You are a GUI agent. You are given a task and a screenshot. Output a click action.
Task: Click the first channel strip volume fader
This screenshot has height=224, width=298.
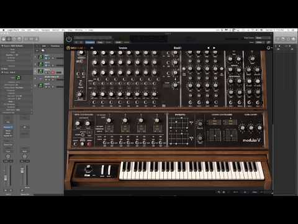coord(6,177)
